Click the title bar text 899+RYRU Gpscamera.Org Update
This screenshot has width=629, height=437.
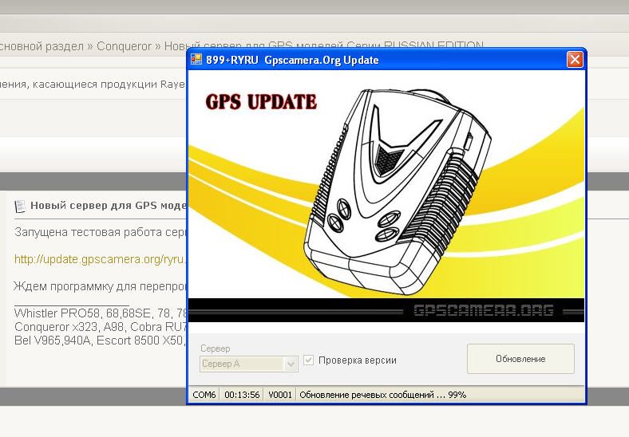[292, 60]
